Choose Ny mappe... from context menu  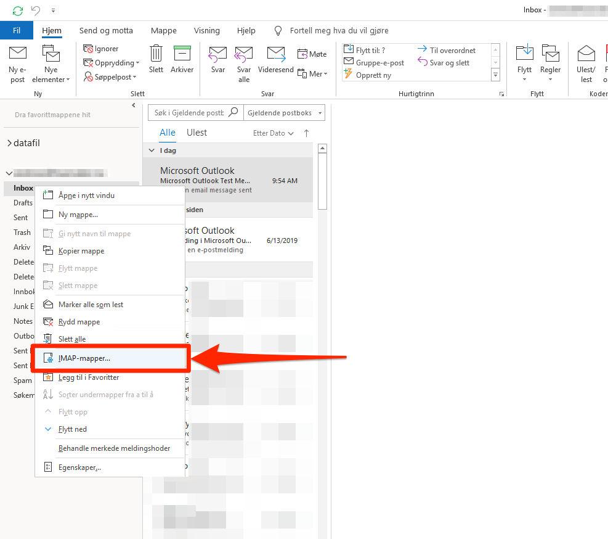(x=110, y=215)
